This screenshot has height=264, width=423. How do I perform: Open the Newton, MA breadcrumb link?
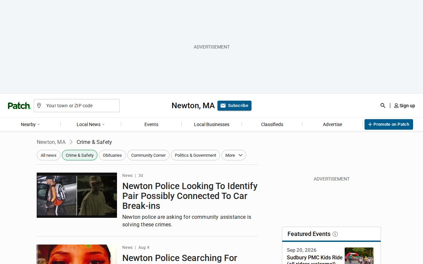point(51,142)
